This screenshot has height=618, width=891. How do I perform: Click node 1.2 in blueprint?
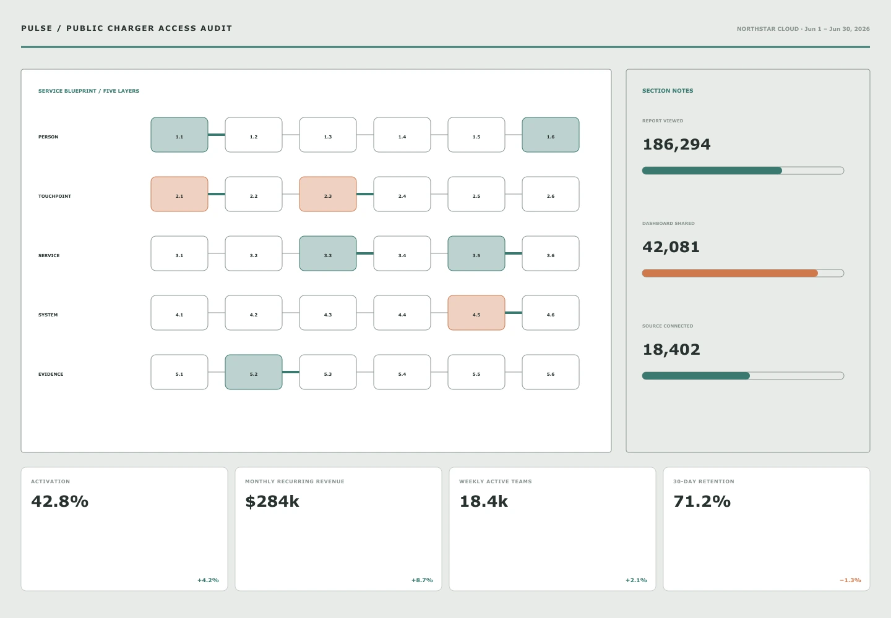[x=254, y=135]
